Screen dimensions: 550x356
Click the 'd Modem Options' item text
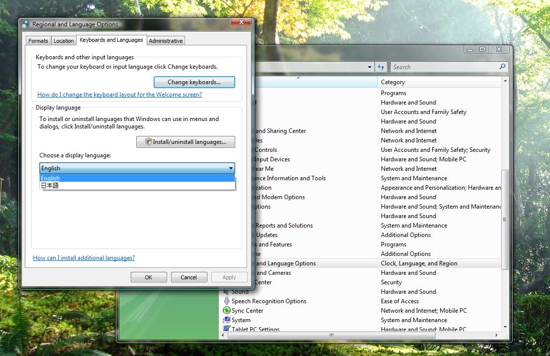pos(280,197)
